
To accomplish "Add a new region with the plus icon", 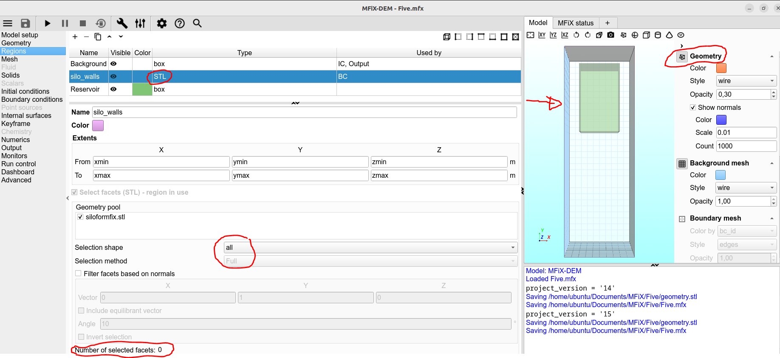I will tap(75, 37).
